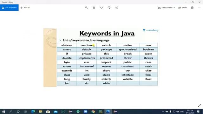Screen dimensions: 203x114
Task: Click the 'Keywords in Java' title
Action: click(107, 34)
